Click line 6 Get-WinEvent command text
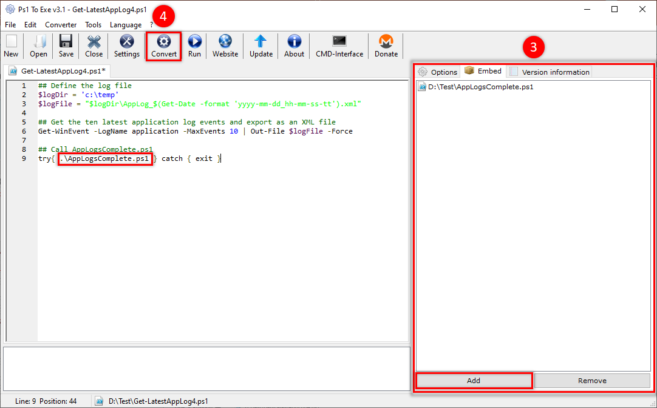This screenshot has height=408, width=657. coord(196,131)
